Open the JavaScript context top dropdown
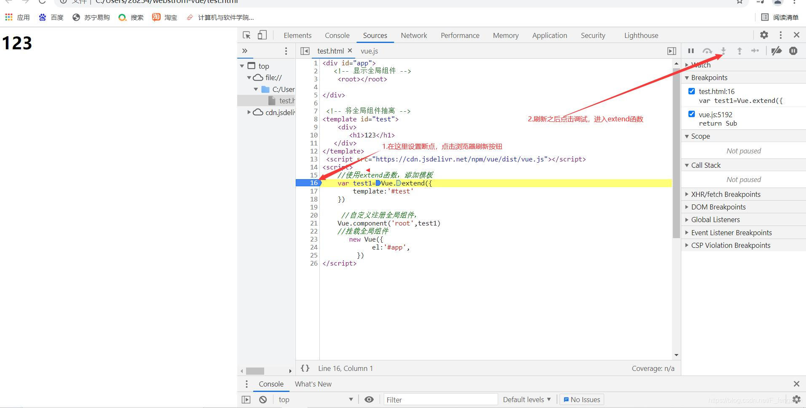Image resolution: width=806 pixels, height=408 pixels. 316,400
